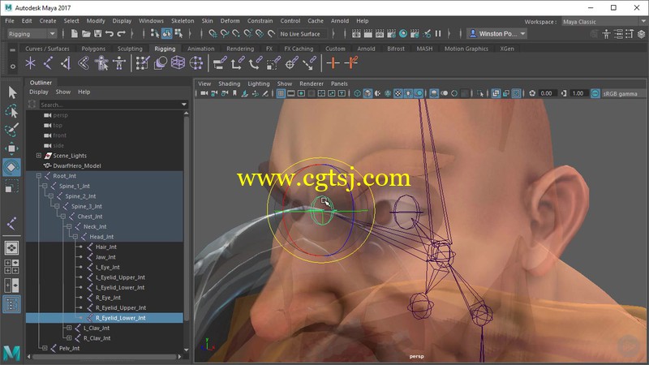Enable snap to curves magnet
This screenshot has width=649, height=365.
pos(225,33)
